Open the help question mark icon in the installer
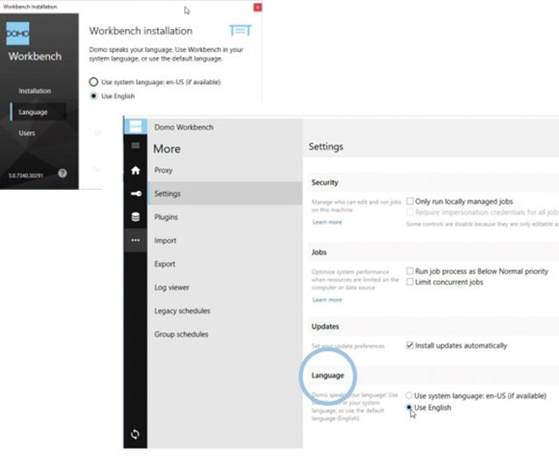Screen dimensions: 559x457 tap(62, 173)
